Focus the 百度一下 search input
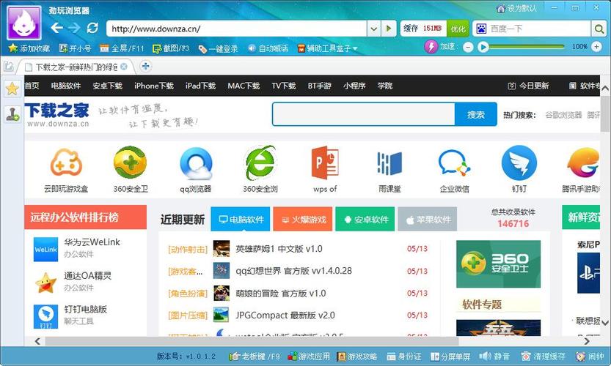611x366 pixels. point(539,29)
